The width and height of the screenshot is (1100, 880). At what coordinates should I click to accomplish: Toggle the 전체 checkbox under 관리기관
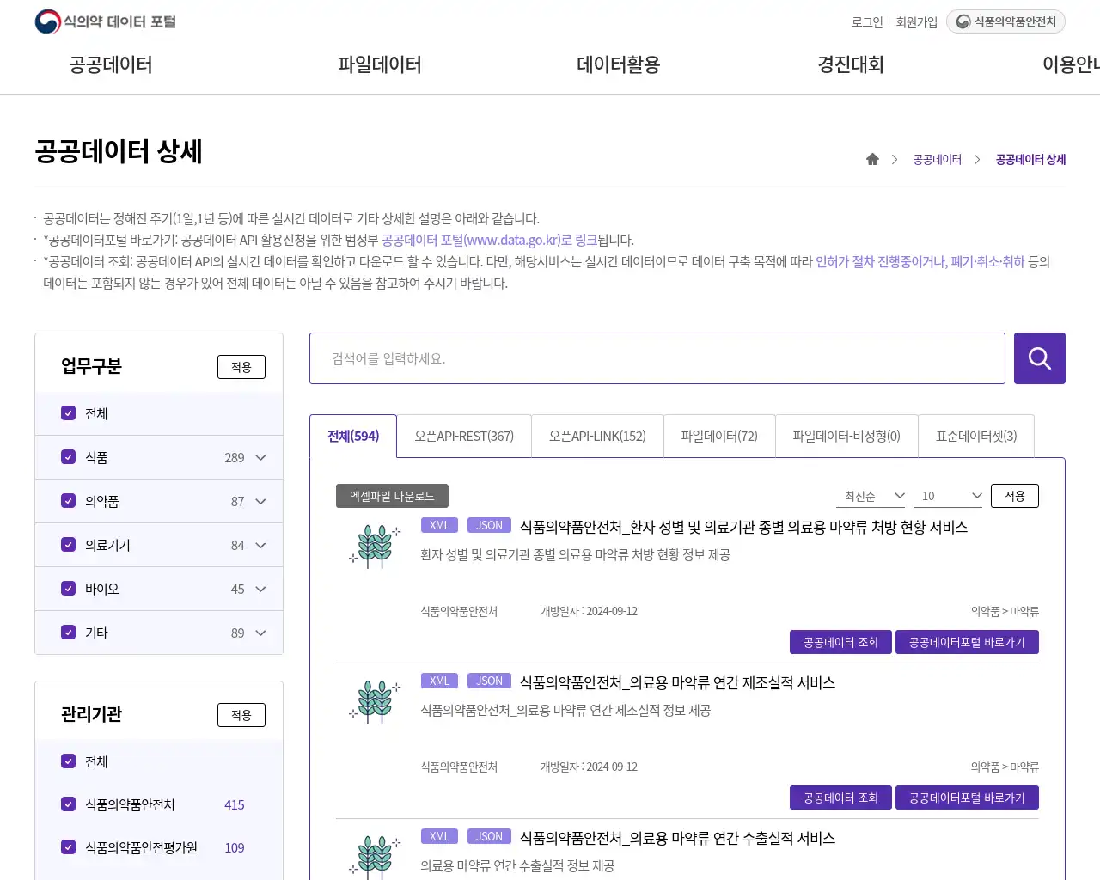tap(69, 761)
